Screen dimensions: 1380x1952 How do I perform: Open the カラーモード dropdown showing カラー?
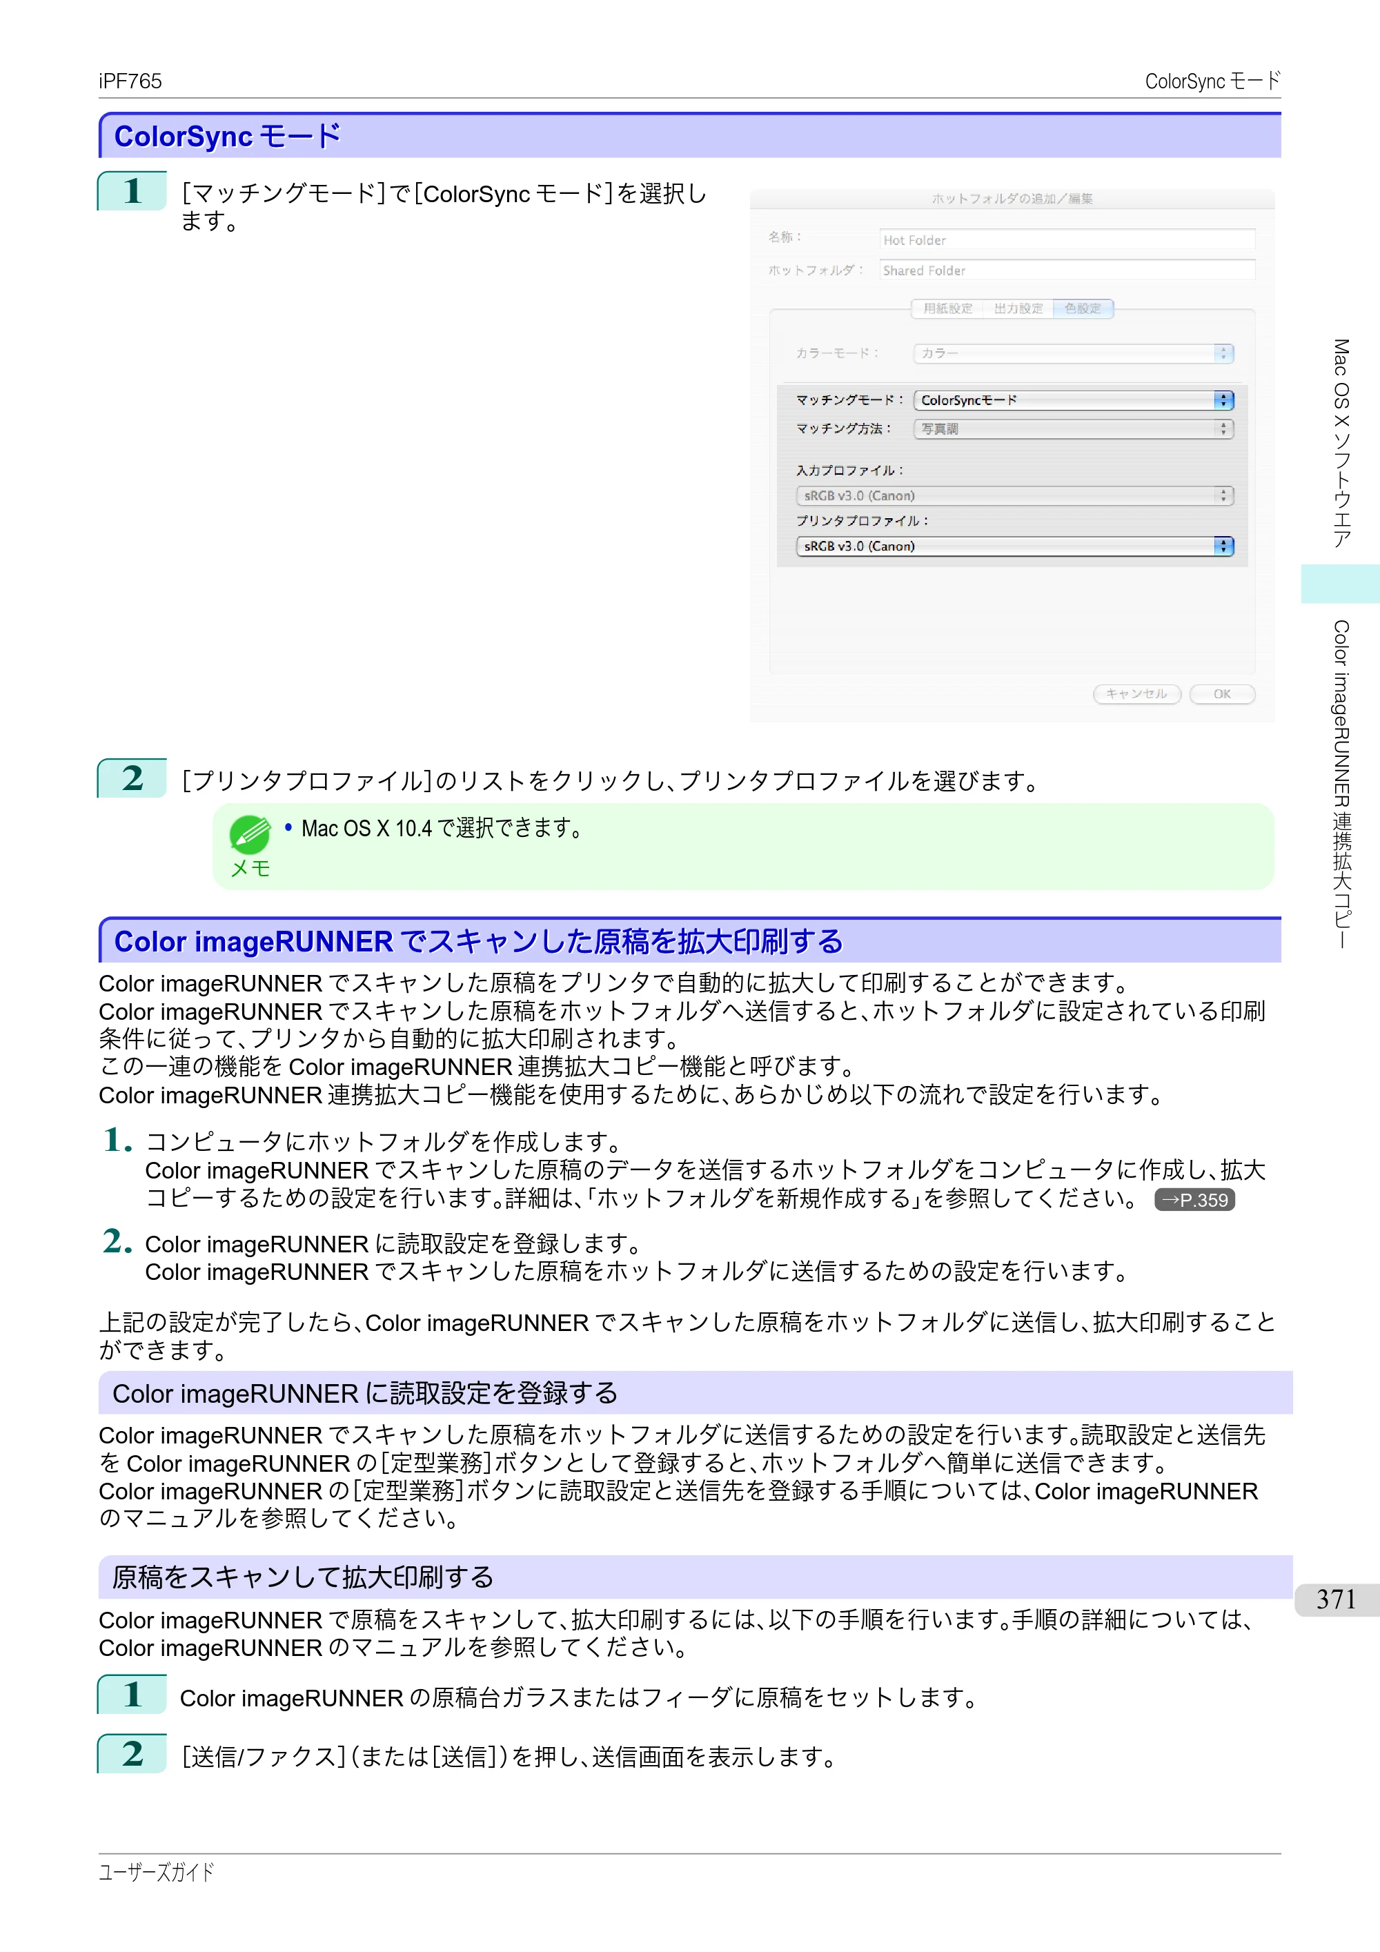[1074, 353]
